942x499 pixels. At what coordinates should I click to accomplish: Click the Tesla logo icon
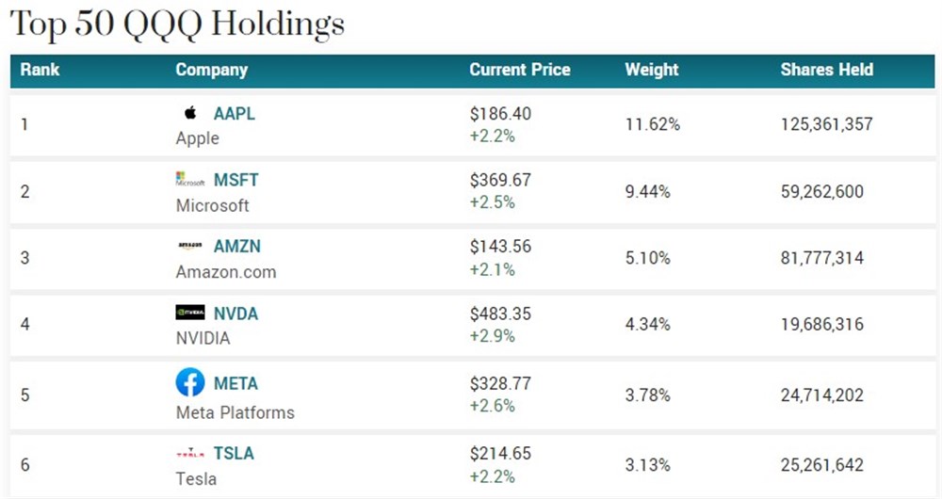click(x=190, y=453)
